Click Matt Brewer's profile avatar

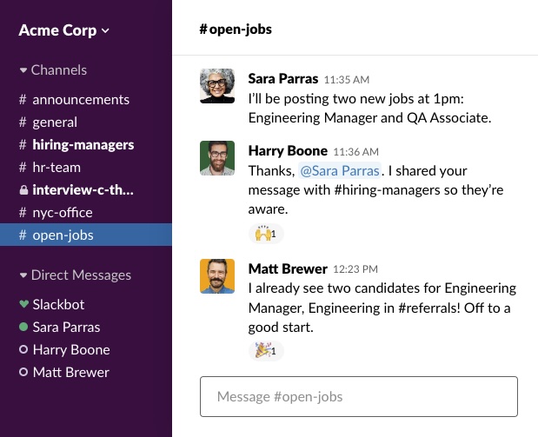(216, 275)
